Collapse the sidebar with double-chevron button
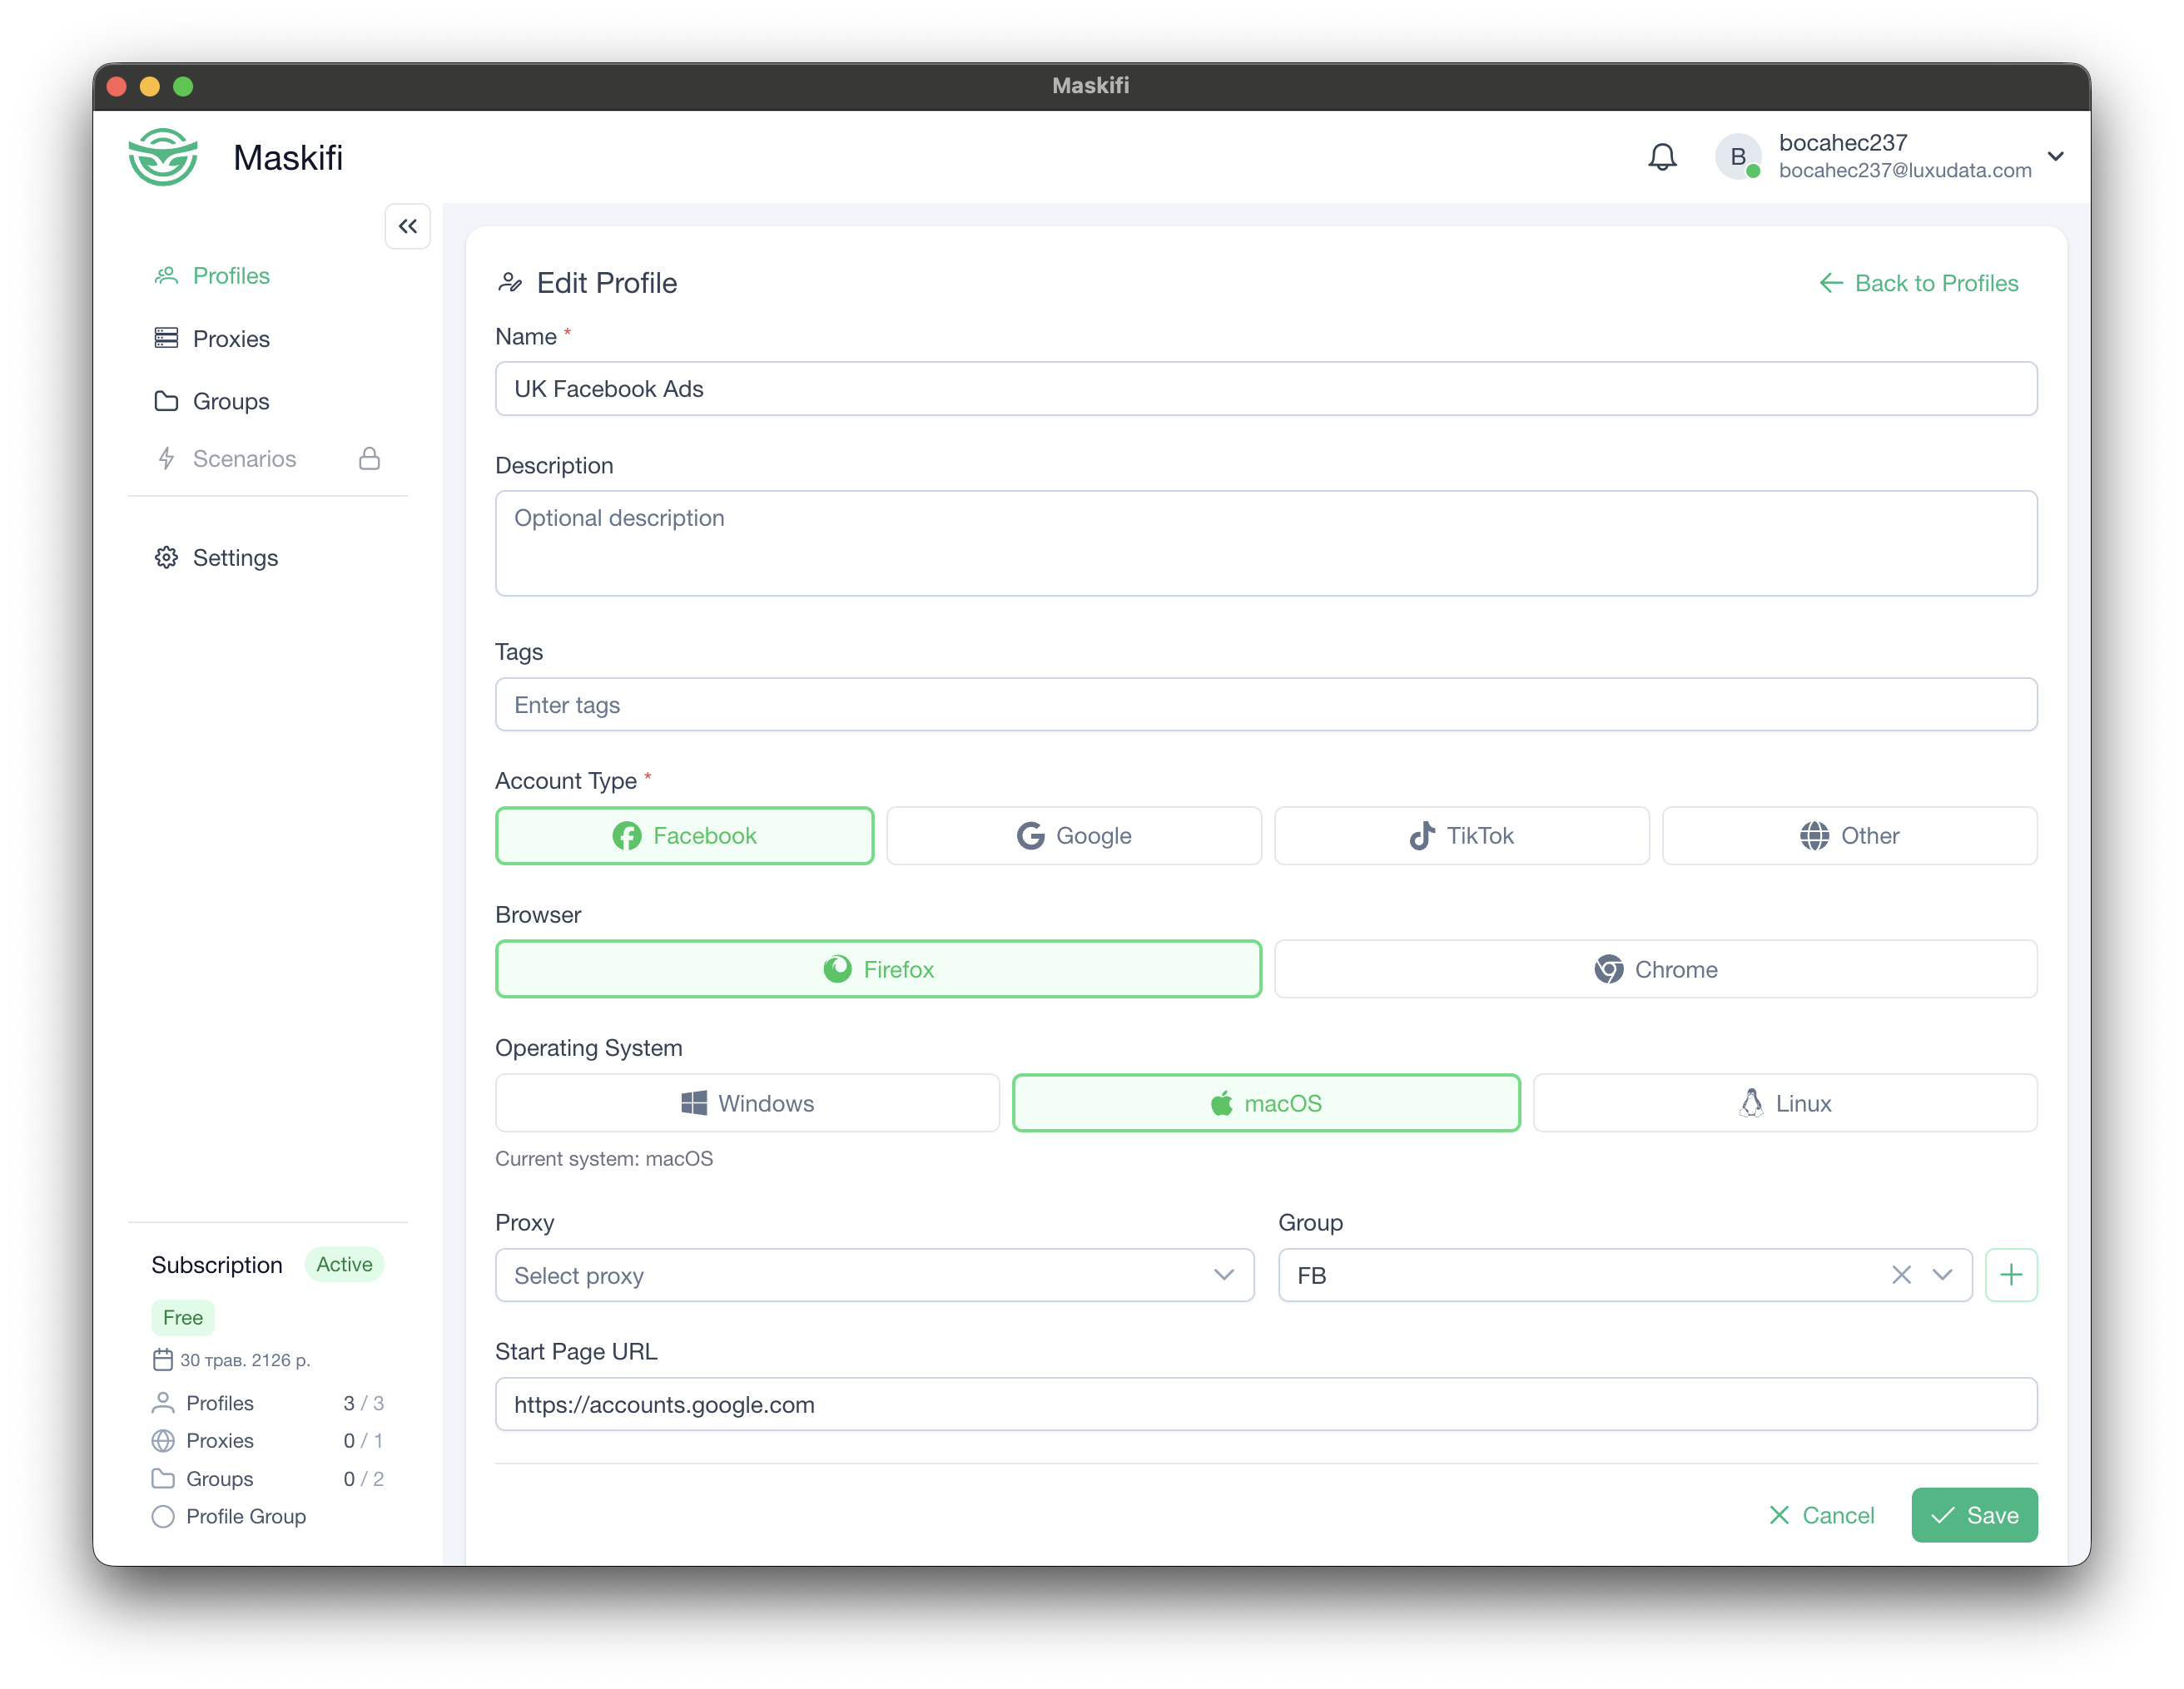 (408, 225)
